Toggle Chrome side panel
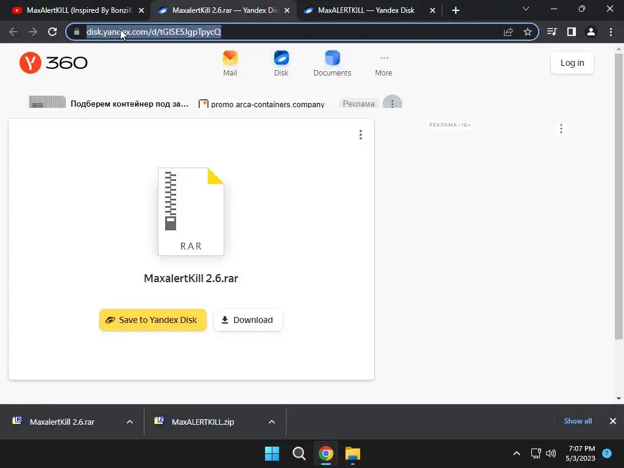Screen dimensions: 624x468 (572, 32)
